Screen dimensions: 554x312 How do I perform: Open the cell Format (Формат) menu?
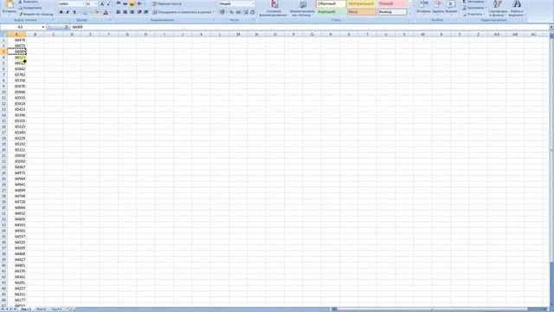(451, 8)
